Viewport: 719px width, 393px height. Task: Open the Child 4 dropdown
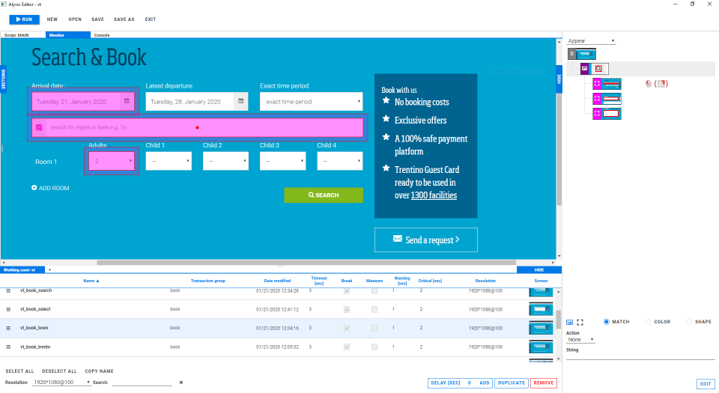click(x=340, y=161)
